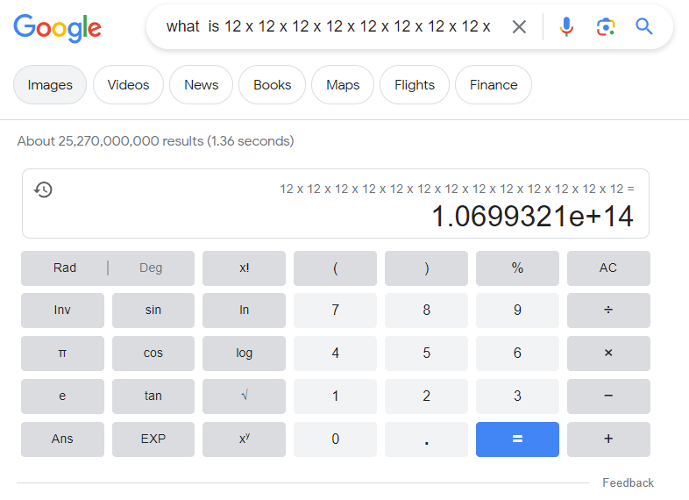The height and width of the screenshot is (500, 689).
Task: Open Google Lens image search
Action: tap(606, 27)
